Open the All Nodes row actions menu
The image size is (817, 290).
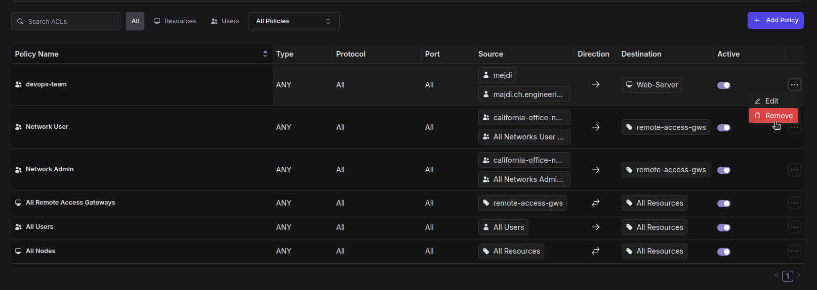[794, 251]
